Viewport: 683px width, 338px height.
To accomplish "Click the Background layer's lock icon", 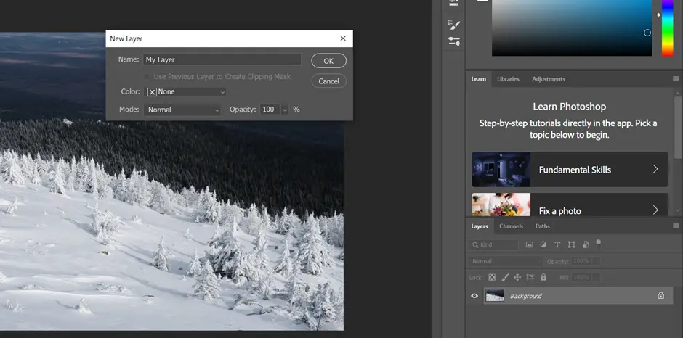I will pyautogui.click(x=660, y=296).
